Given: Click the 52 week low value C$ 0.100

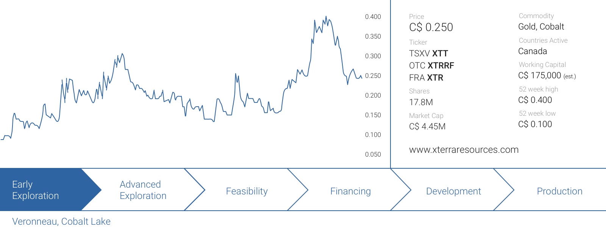Looking at the screenshot, I should coord(535,124).
